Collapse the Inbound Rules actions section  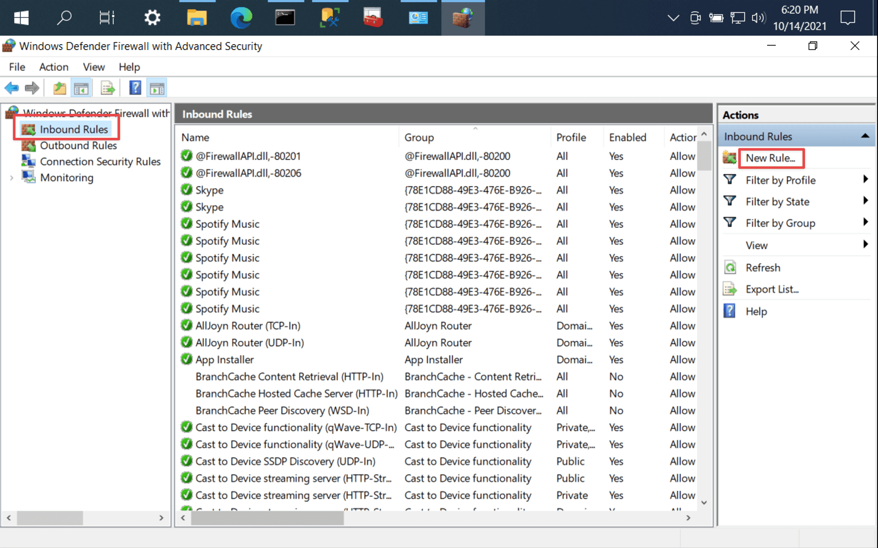click(x=865, y=136)
